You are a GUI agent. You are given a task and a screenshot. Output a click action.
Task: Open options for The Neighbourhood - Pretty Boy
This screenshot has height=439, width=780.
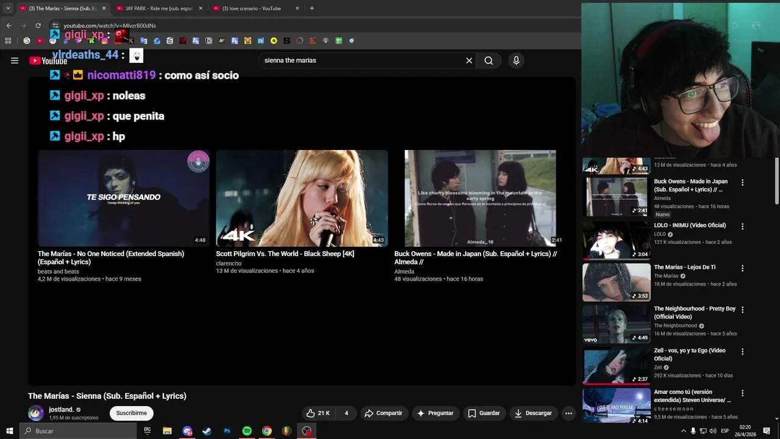(x=742, y=310)
